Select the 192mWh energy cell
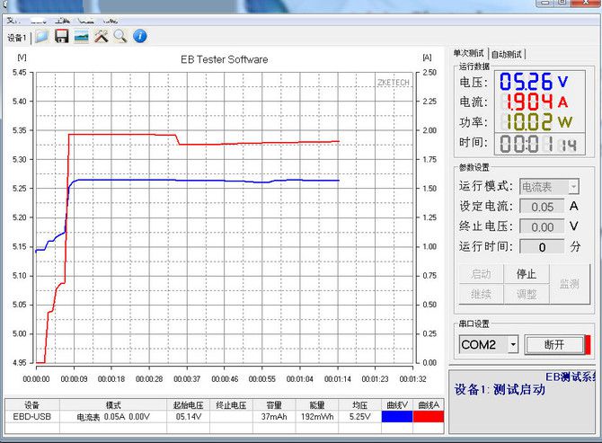 [317, 417]
